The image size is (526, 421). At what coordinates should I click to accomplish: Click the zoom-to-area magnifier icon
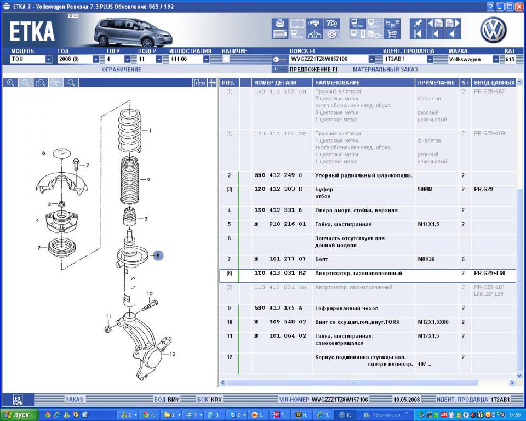point(41,83)
